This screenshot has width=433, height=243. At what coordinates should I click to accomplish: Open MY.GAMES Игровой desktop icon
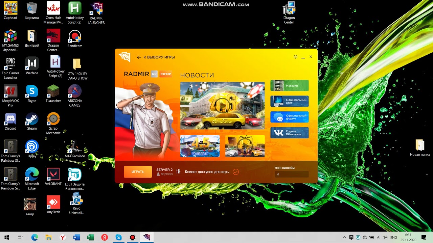[x=10, y=40]
